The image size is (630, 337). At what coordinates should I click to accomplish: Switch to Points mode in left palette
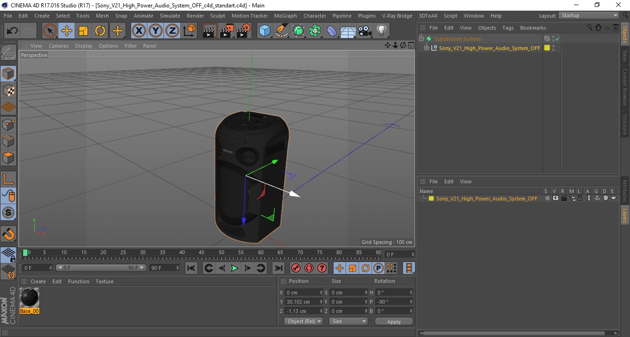[8, 124]
